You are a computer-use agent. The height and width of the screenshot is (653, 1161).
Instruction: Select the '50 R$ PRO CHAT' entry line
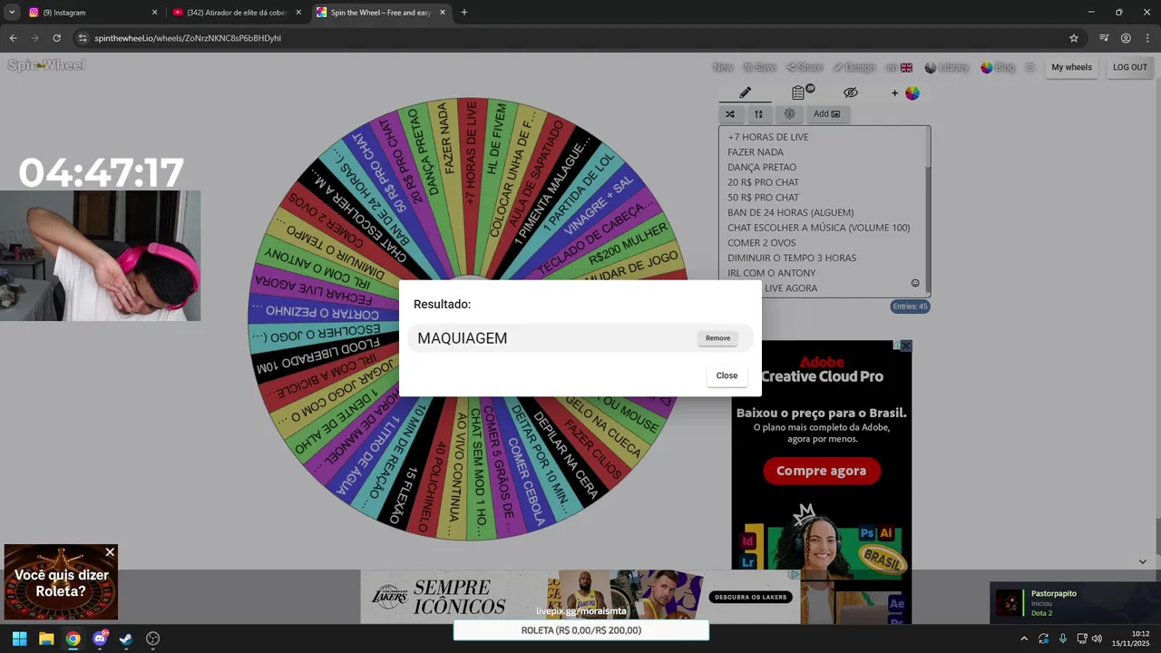coord(763,198)
